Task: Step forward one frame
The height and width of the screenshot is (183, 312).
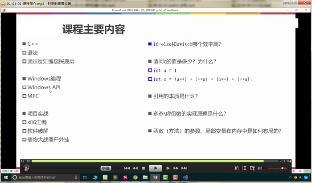Action: tap(168, 168)
